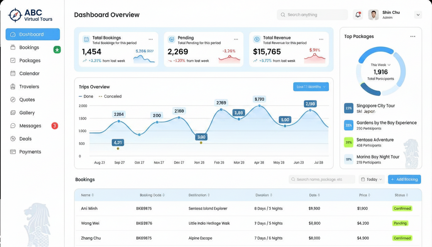Click the green 39% swatch for Sentosa Adventure
Screen dimensions: 432x247
click(349, 142)
